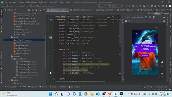This screenshot has height=97, width=172.
Task: Open the File menu
Action: 6,2
